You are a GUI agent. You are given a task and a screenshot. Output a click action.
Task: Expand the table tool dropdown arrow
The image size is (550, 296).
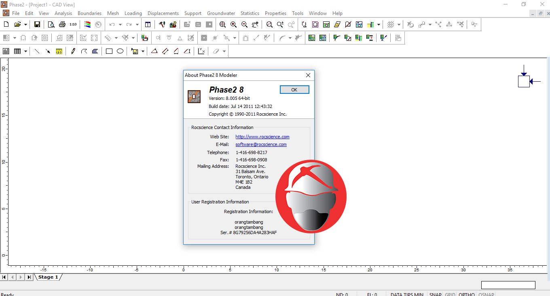pyautogui.click(x=25, y=51)
